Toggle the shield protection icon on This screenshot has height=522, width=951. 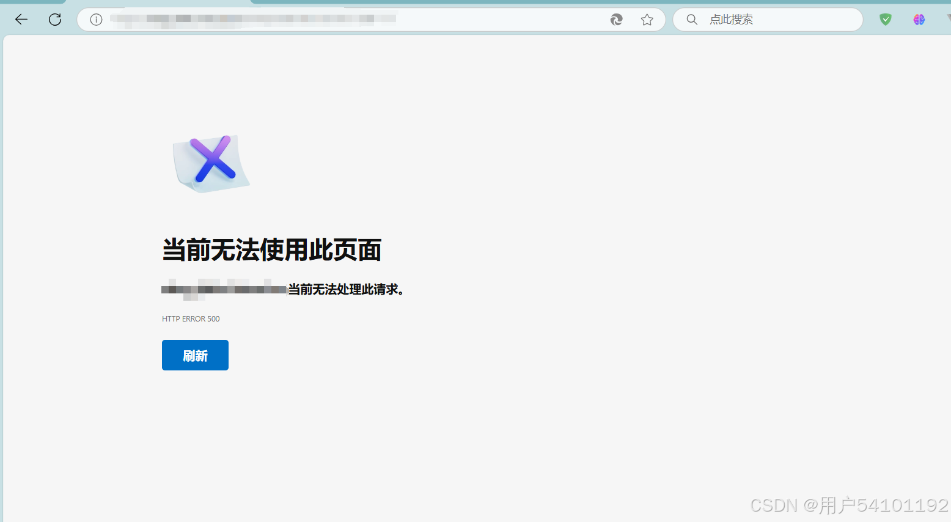click(x=885, y=19)
